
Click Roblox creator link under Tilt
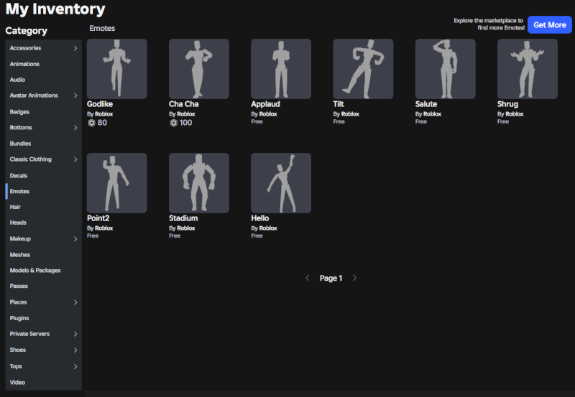click(351, 114)
